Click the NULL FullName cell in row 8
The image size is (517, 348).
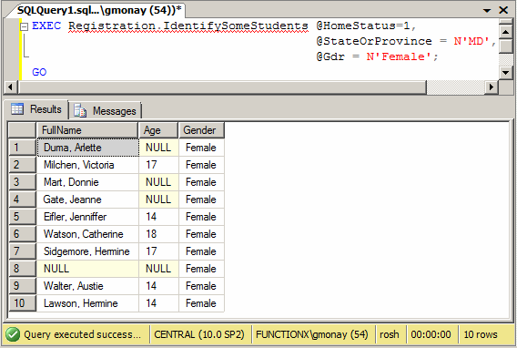click(x=87, y=269)
